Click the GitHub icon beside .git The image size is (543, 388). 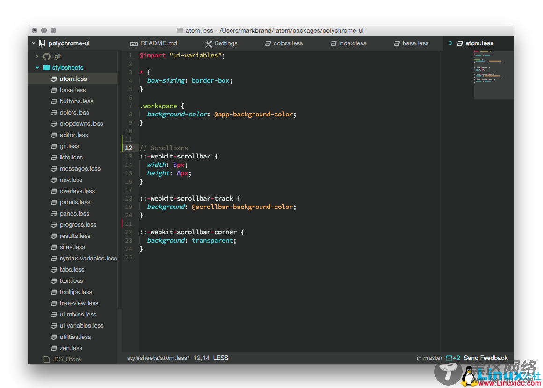point(46,56)
